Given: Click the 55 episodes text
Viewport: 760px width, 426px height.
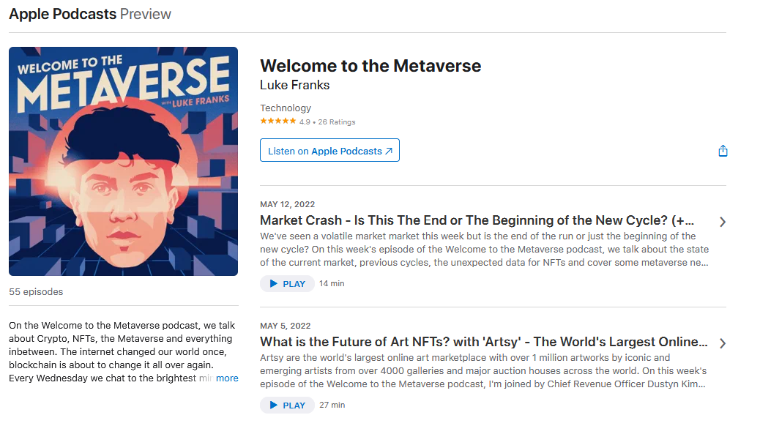Looking at the screenshot, I should pos(36,292).
